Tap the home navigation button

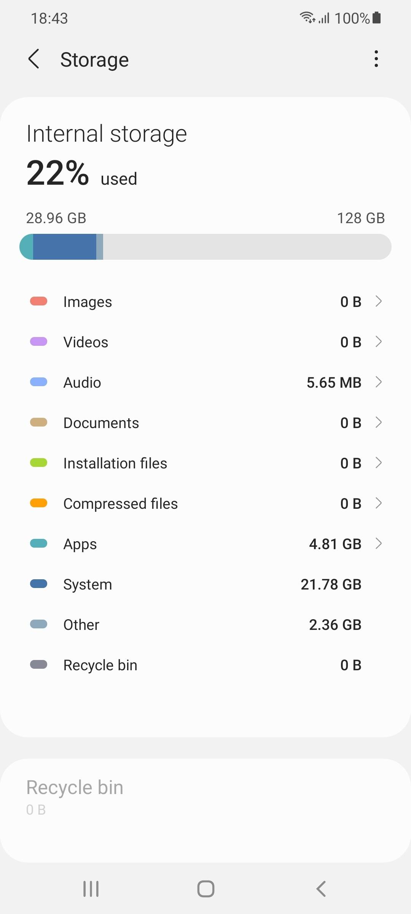pos(205,889)
